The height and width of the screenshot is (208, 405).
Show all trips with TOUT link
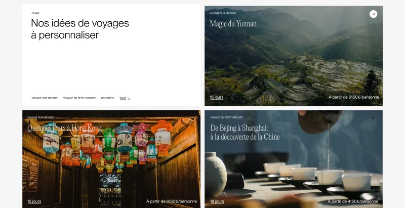pyautogui.click(x=123, y=98)
